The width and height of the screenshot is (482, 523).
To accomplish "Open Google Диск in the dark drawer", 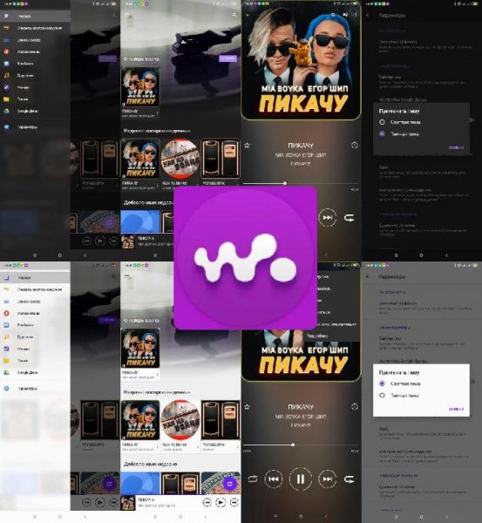I will pos(35,111).
